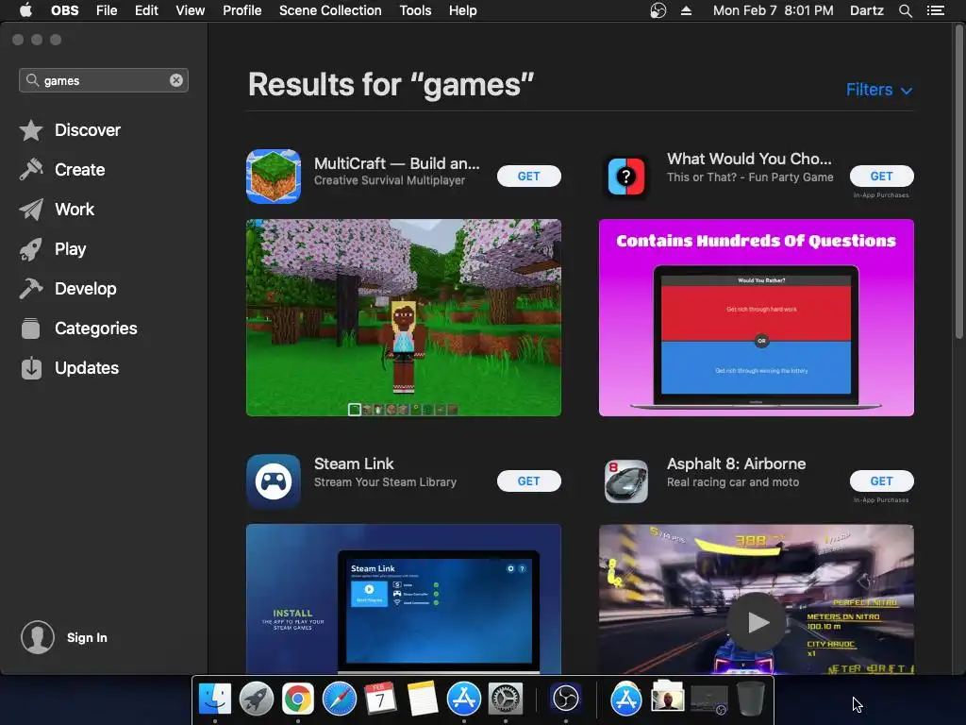The height and width of the screenshot is (725, 966).
Task: Open Spotlight search in menu bar
Action: [x=905, y=10]
